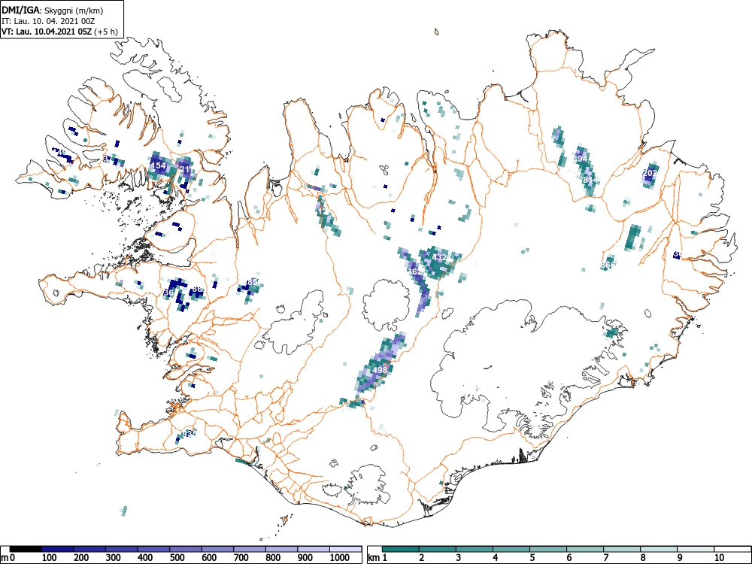Viewport: 752px width, 564px height.
Task: Click the '866' visibility value
Action: (608, 265)
